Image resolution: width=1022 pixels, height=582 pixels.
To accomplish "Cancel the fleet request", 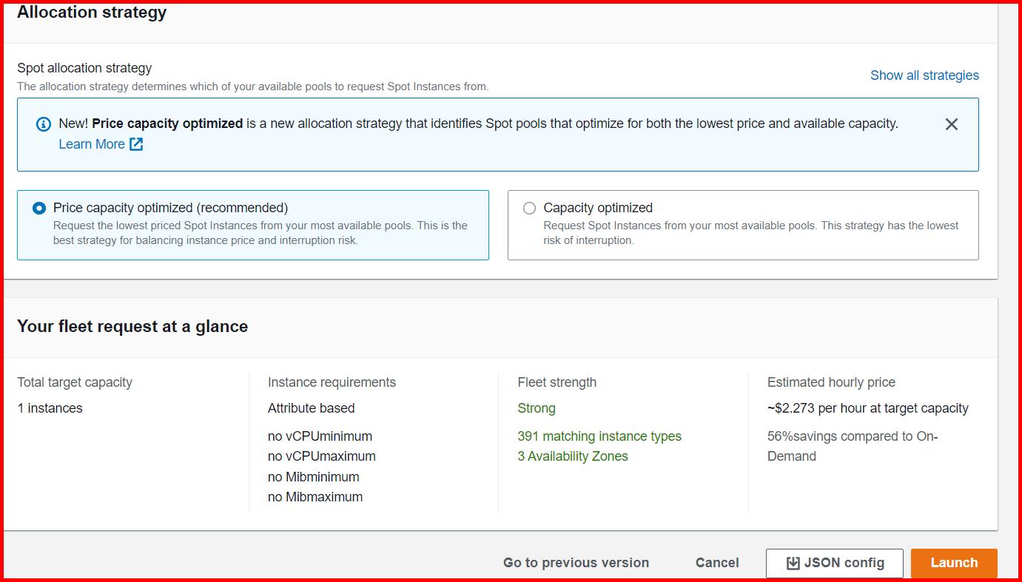I will [716, 563].
